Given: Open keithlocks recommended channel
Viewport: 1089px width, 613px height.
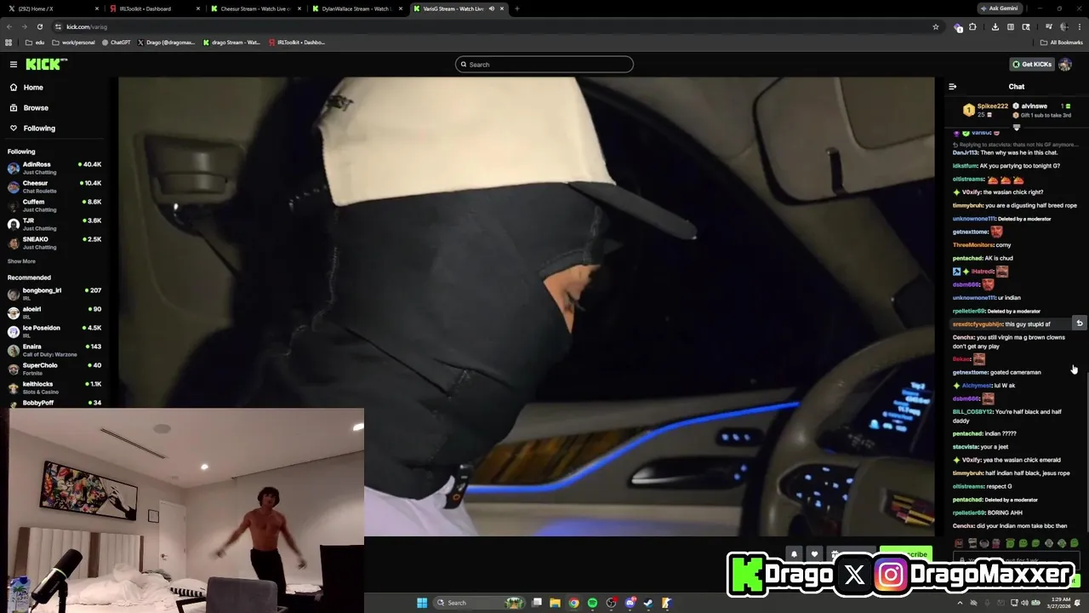Looking at the screenshot, I should 54,387.
